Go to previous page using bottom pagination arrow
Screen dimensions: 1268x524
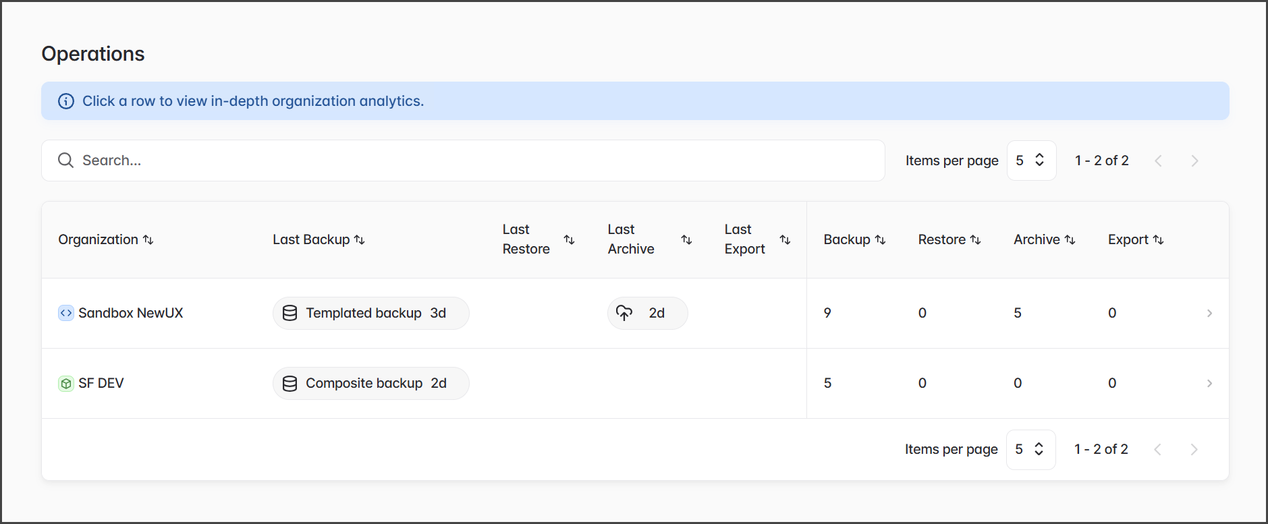click(1157, 450)
